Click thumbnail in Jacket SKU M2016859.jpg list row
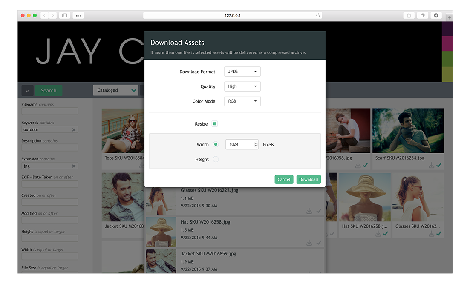 tap(161, 261)
